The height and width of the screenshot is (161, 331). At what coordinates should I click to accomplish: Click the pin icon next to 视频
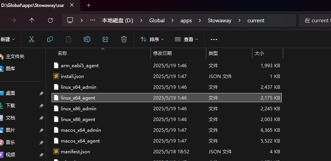(42, 155)
